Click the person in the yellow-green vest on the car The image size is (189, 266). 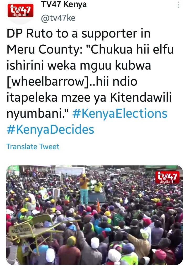click(x=98, y=186)
